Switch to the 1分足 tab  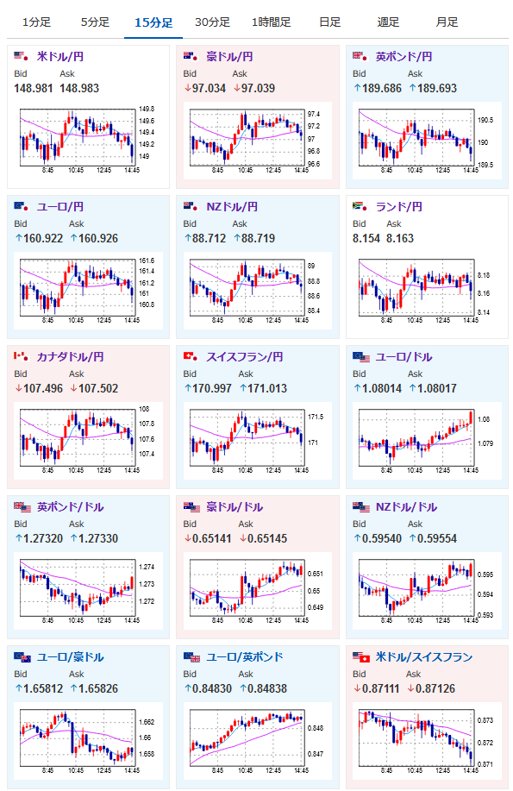(36, 22)
